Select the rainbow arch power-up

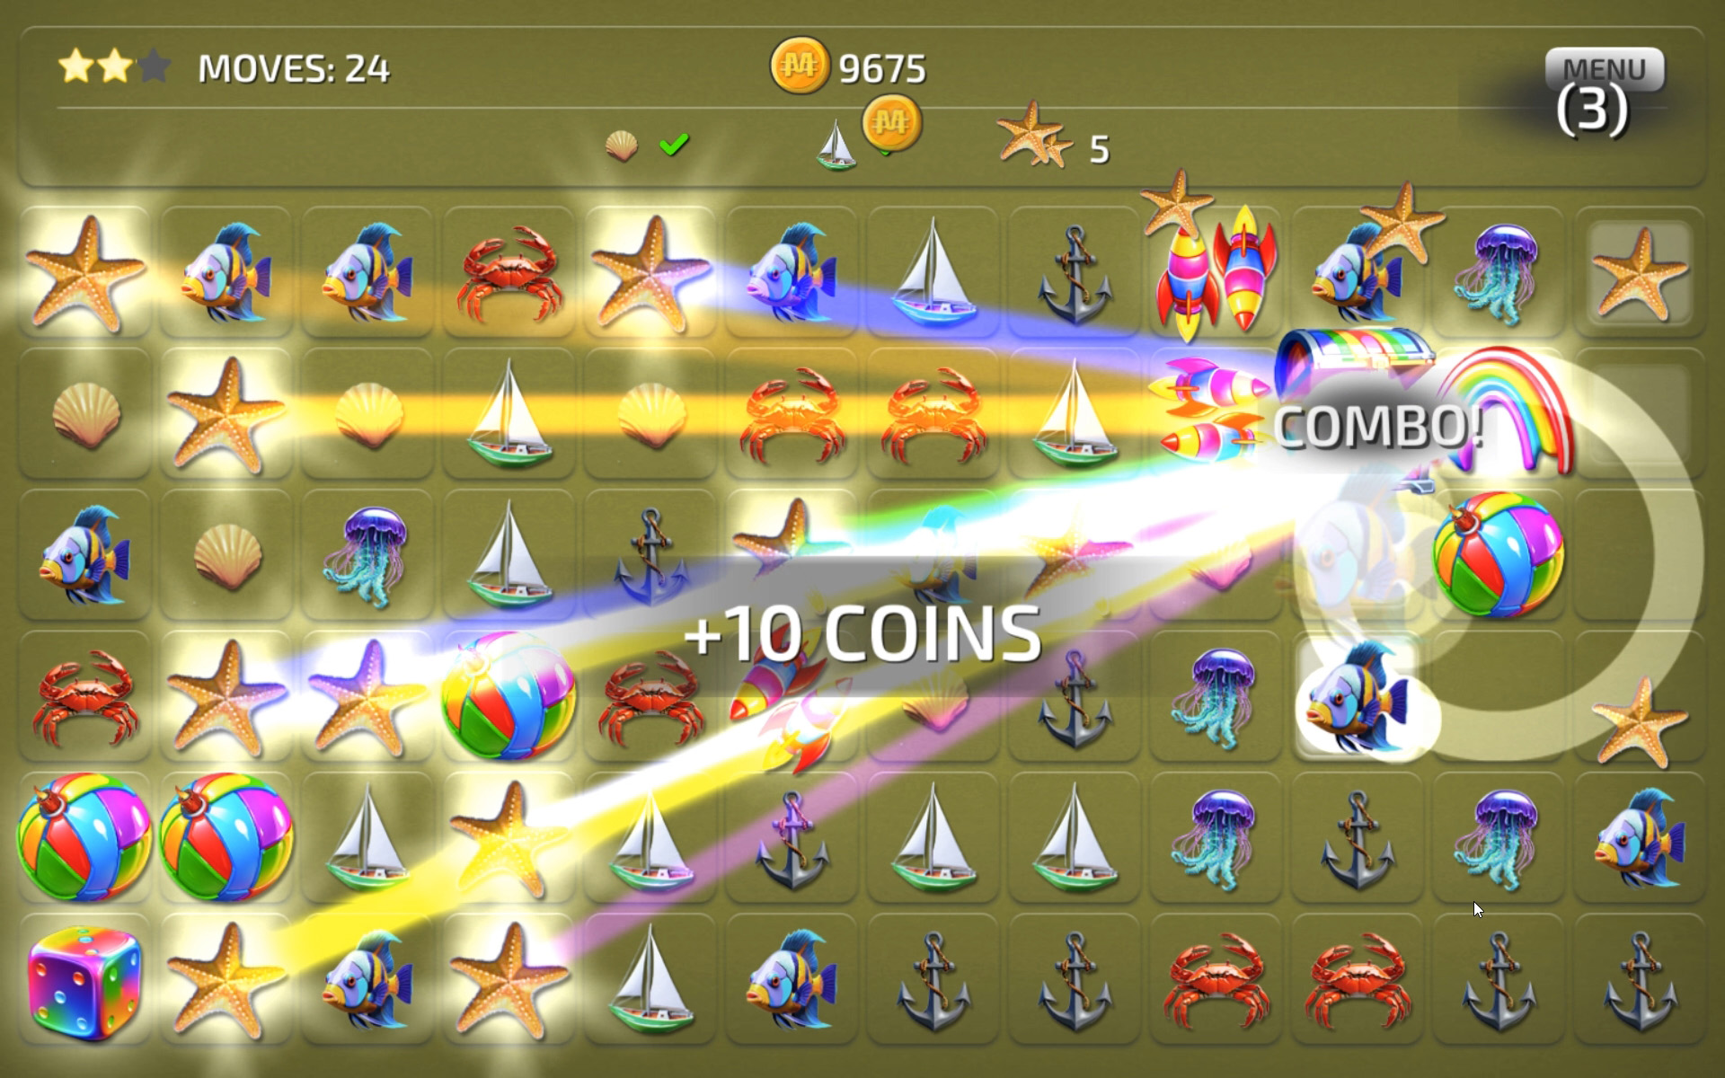click(1509, 409)
